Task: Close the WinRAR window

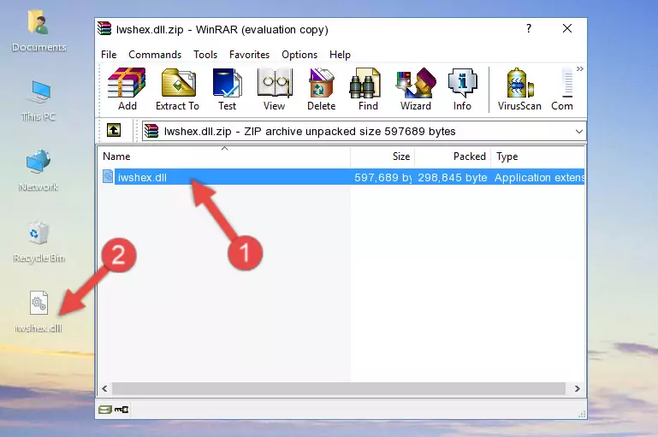Action: tap(567, 28)
